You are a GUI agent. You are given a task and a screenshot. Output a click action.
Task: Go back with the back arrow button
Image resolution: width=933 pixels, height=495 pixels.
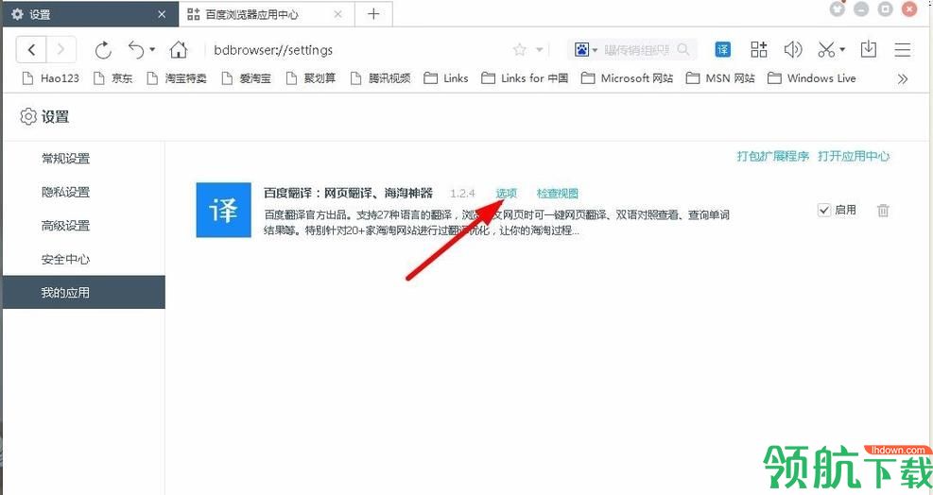31,50
